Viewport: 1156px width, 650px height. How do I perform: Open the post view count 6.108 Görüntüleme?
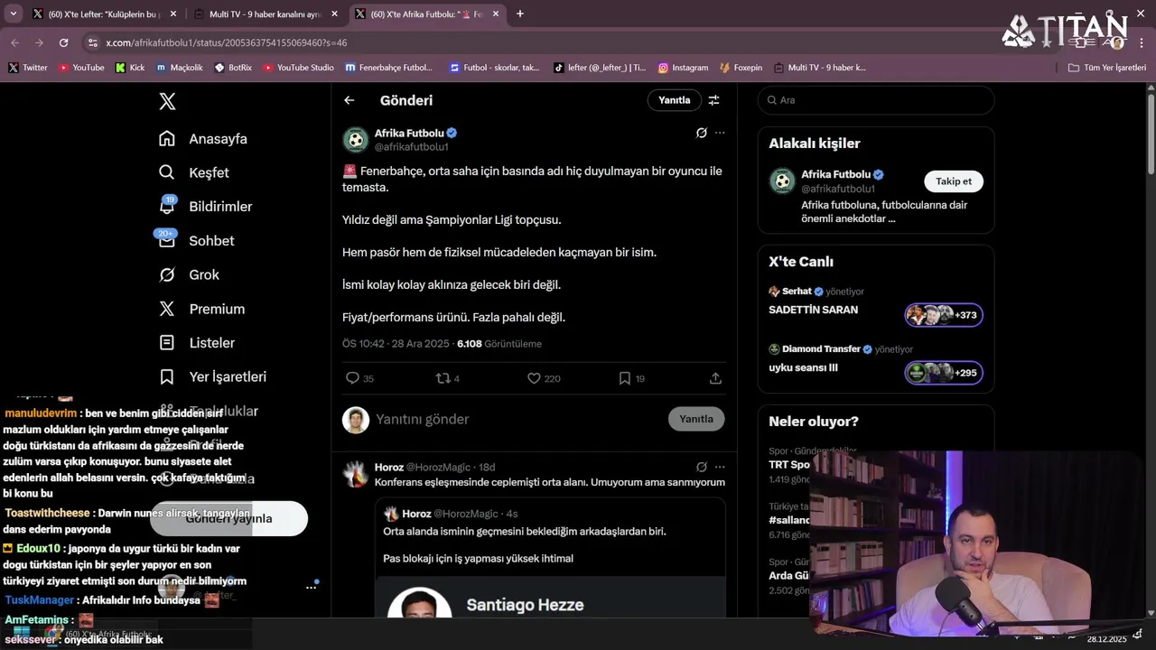tap(499, 344)
